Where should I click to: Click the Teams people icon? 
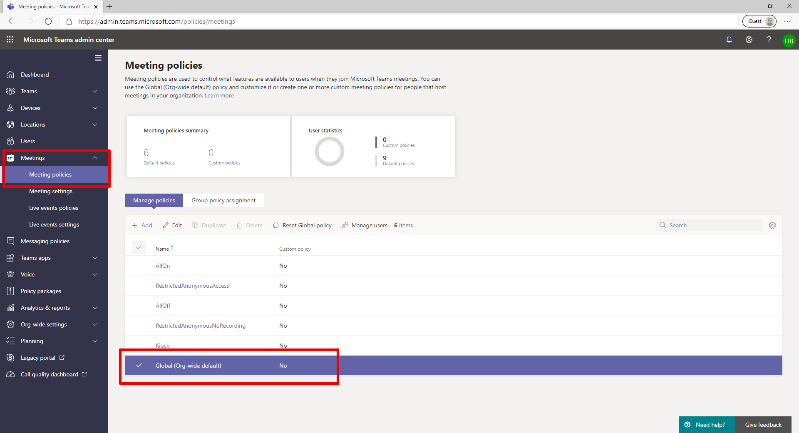tap(10, 91)
